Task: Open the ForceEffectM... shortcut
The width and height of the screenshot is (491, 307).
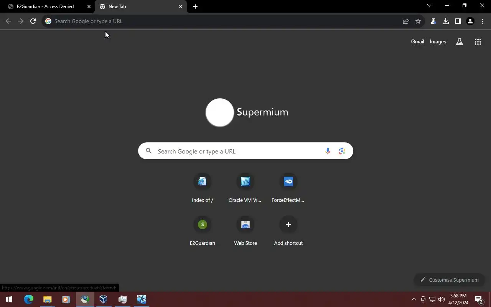Action: (288, 188)
